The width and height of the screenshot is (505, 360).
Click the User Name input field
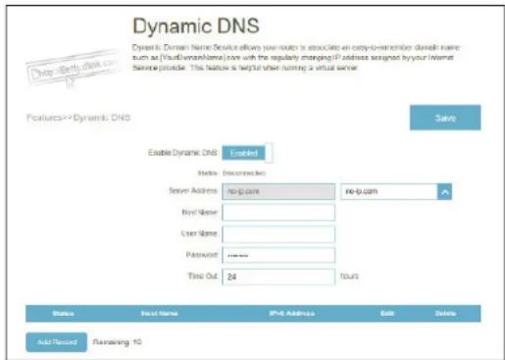pyautogui.click(x=278, y=233)
